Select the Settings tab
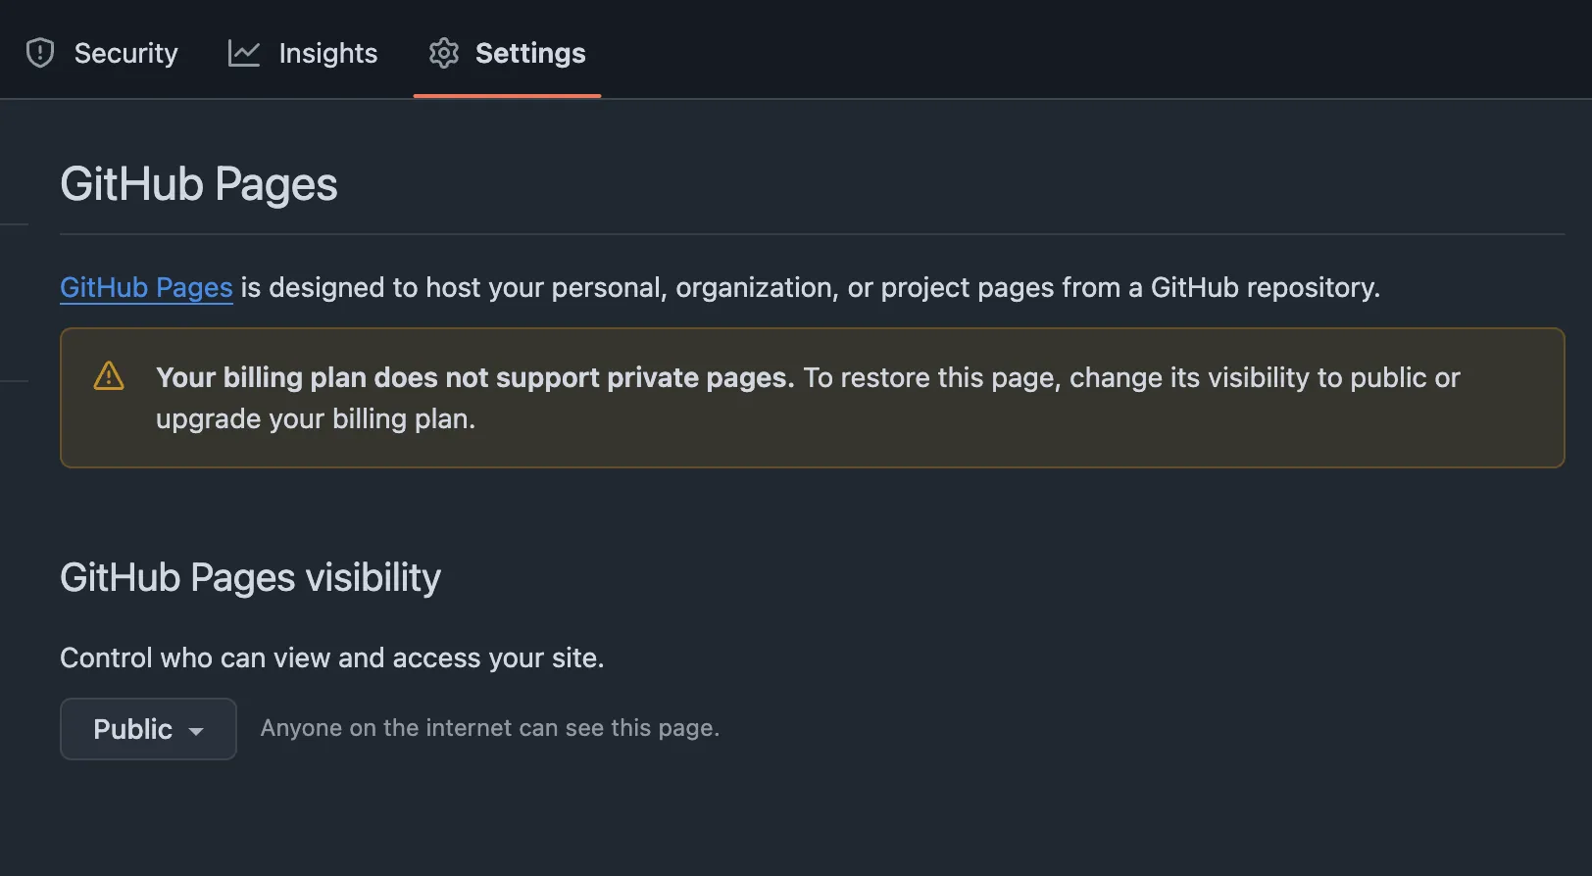Screen dimensions: 1592x876 pyautogui.click(x=507, y=53)
